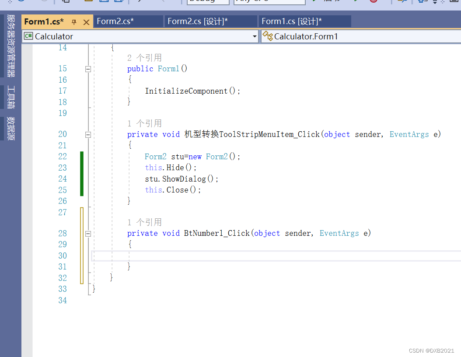Viewport: 461px width, 357px height.
Task: Click the "stu.ShowDialog();" line
Action: 182,179
